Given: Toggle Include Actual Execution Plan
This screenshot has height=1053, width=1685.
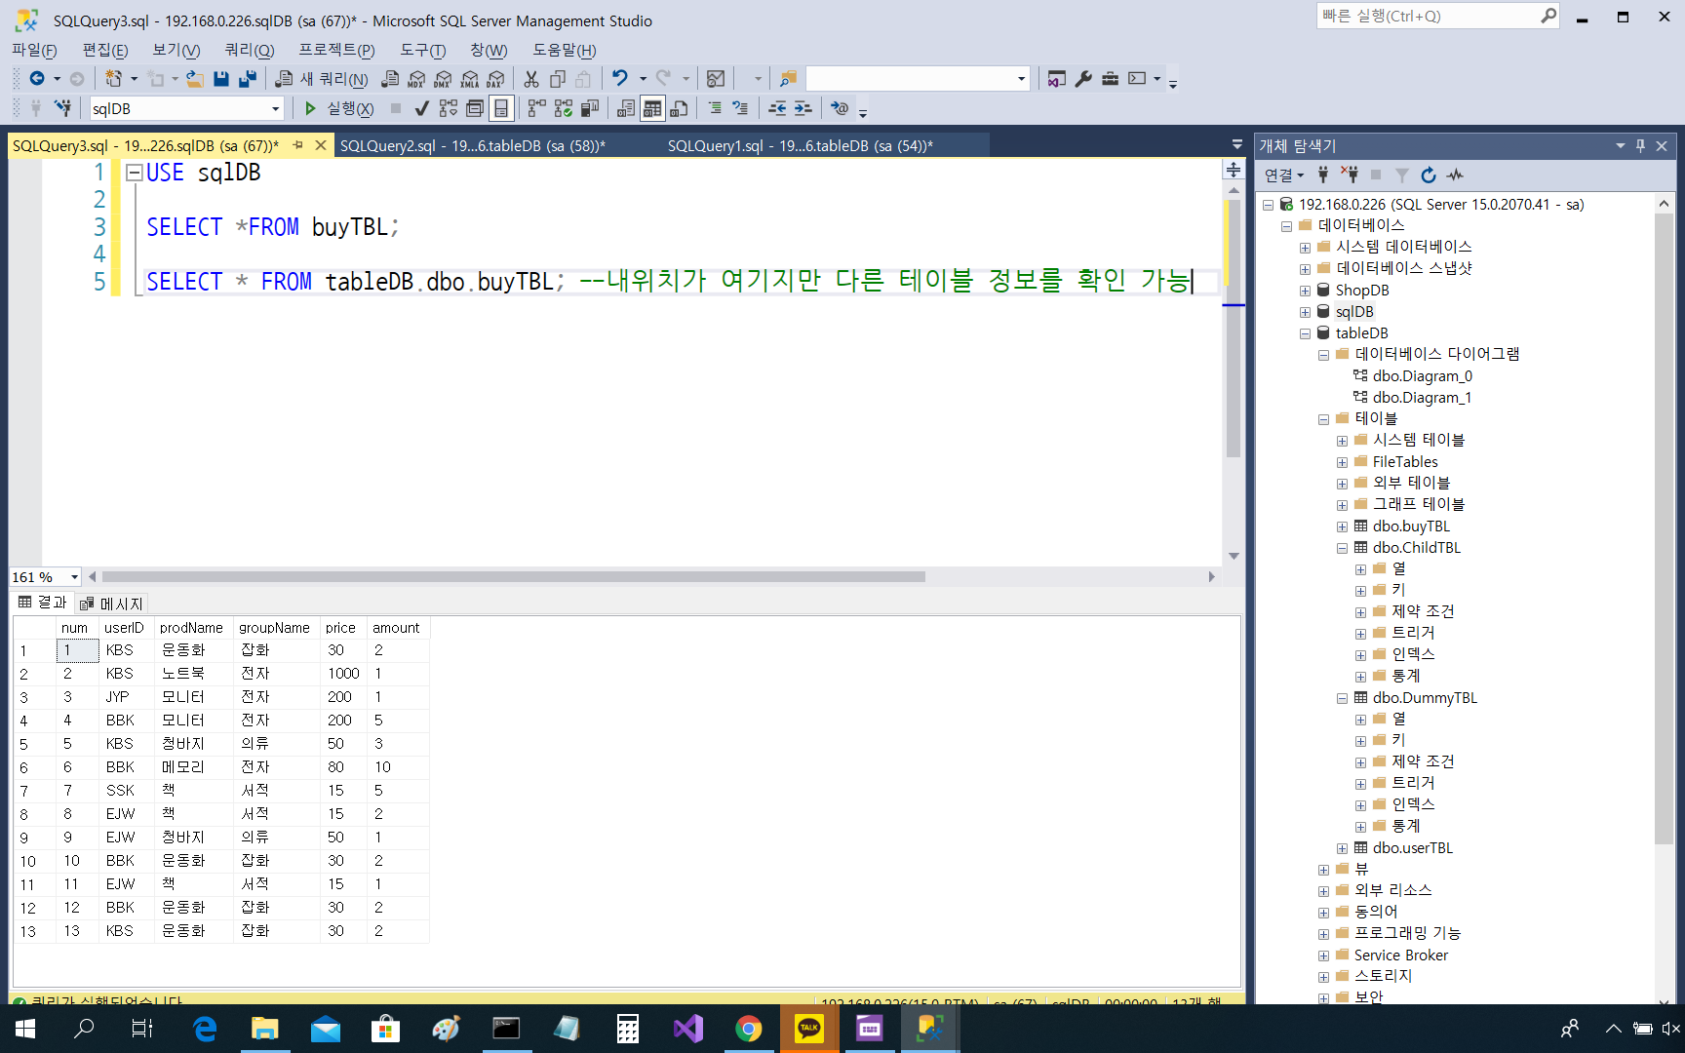Looking at the screenshot, I should click(536, 108).
